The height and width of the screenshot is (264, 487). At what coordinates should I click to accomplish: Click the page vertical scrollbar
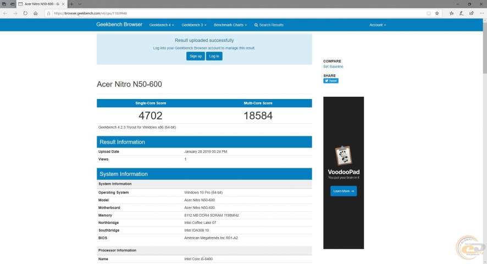pos(484,48)
